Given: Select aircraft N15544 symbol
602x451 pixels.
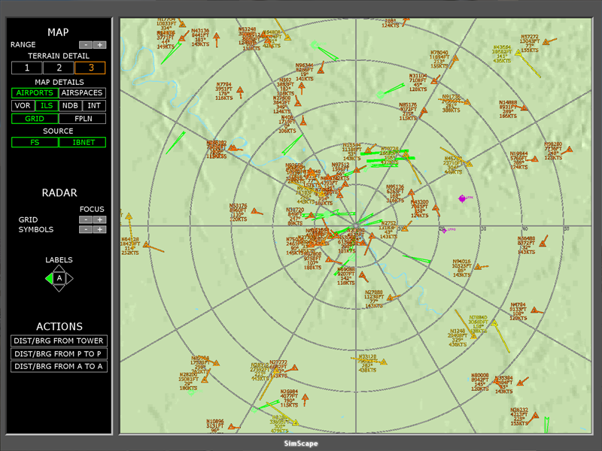Looking at the screenshot, I should [x=368, y=150].
